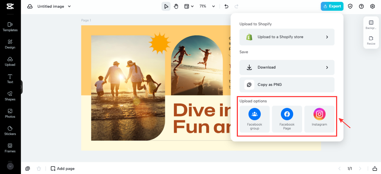Select the orange sun sticker on canvas

pyautogui.click(x=159, y=44)
